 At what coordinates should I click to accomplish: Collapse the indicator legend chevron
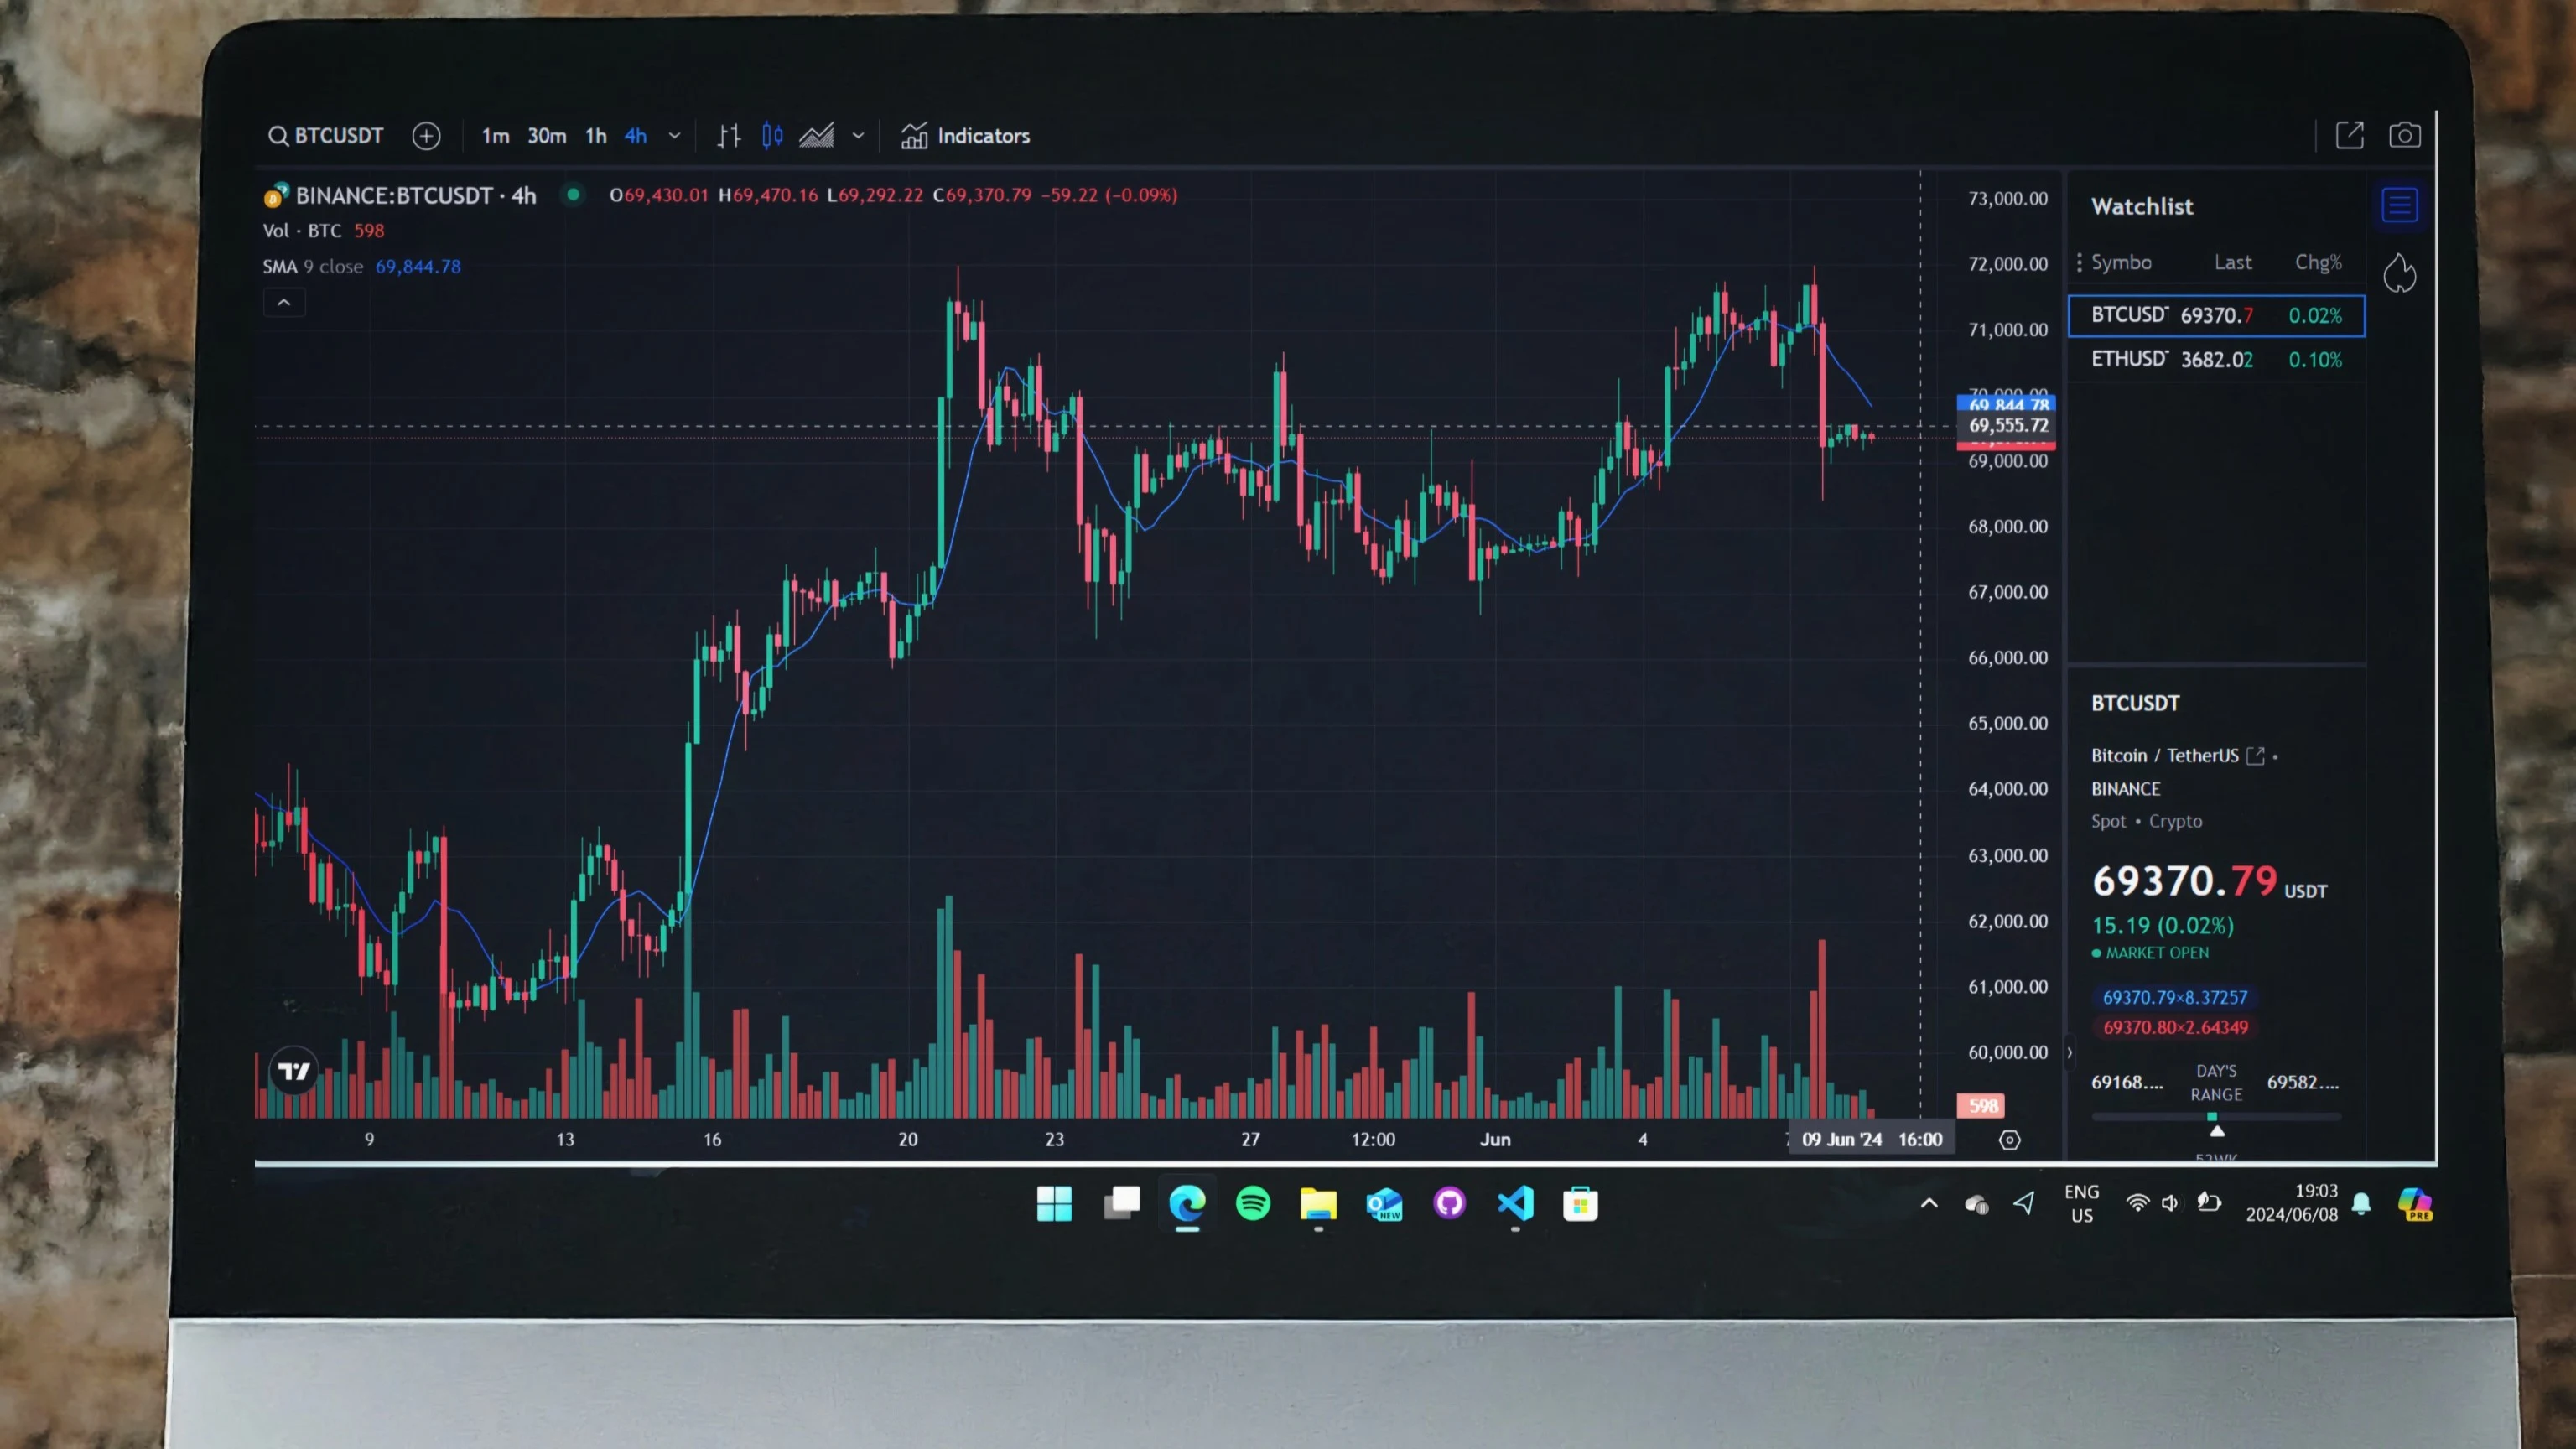pyautogui.click(x=284, y=303)
